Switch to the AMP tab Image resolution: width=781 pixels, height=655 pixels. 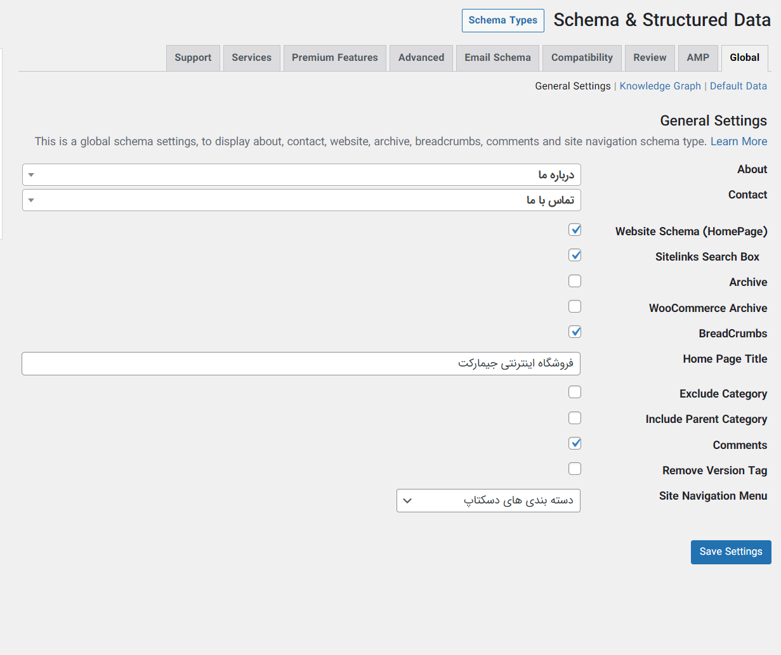(x=698, y=58)
